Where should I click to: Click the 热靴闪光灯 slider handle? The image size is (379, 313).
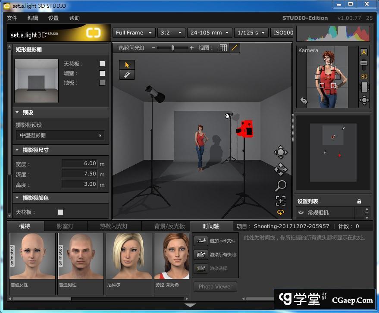[x=172, y=48]
